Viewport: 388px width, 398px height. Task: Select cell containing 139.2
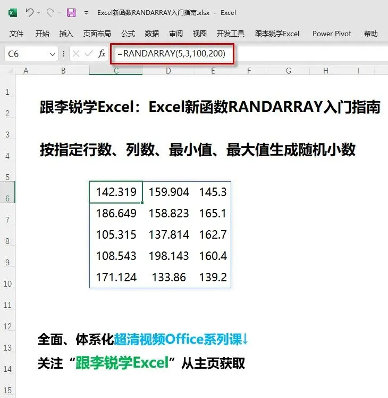pos(213,278)
